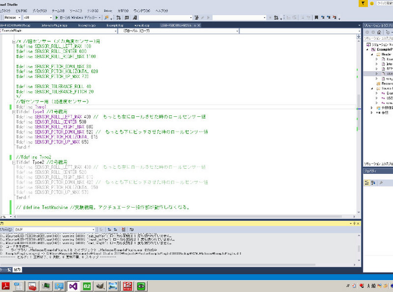Select the RFP header file in the tree
393x292 pixels.
click(387, 69)
